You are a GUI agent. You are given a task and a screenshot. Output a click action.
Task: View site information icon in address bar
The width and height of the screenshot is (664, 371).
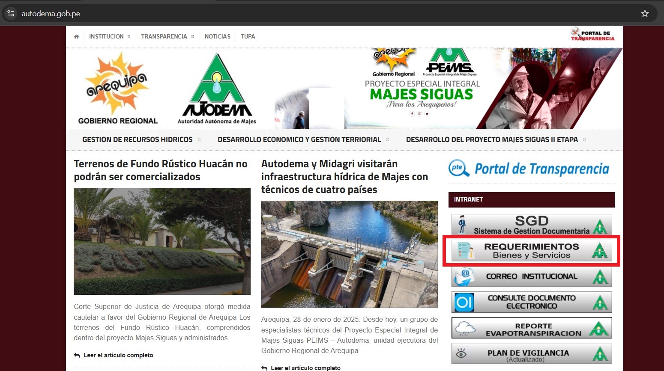(x=11, y=14)
